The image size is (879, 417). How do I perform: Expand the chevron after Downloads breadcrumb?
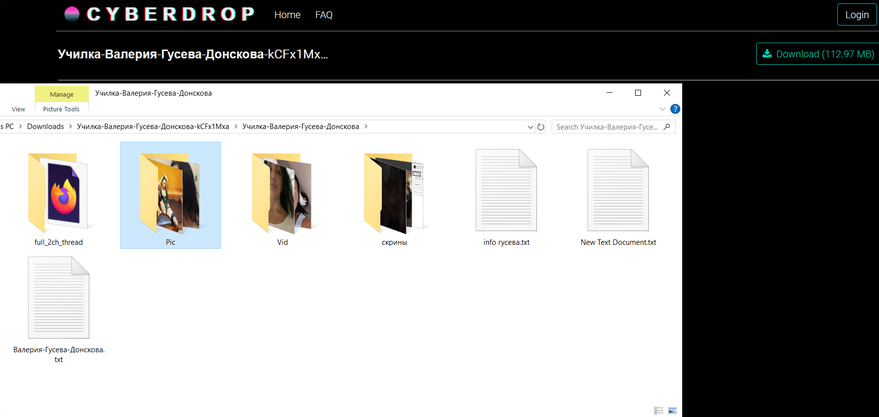(x=71, y=127)
